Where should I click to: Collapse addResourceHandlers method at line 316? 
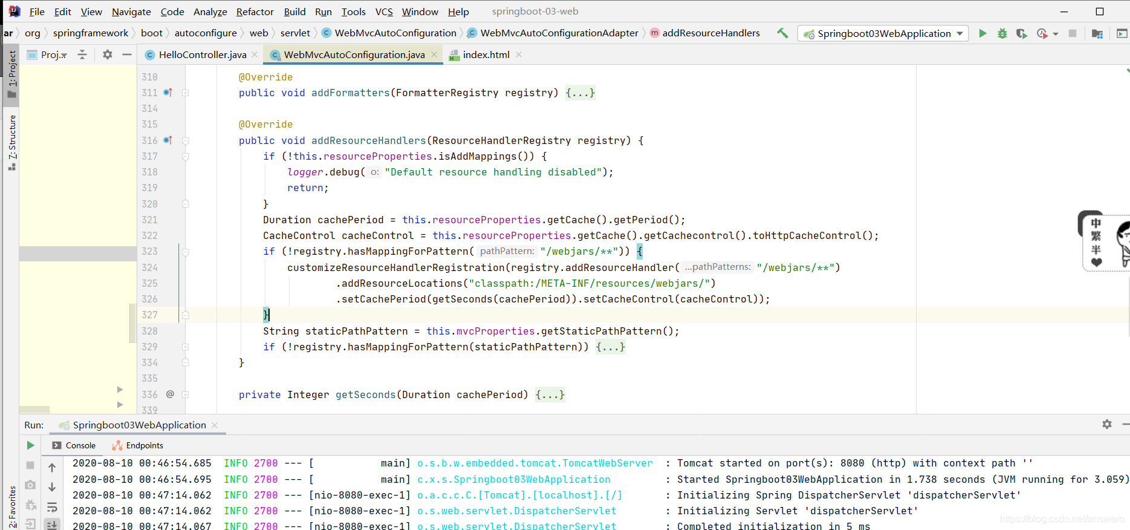click(186, 141)
